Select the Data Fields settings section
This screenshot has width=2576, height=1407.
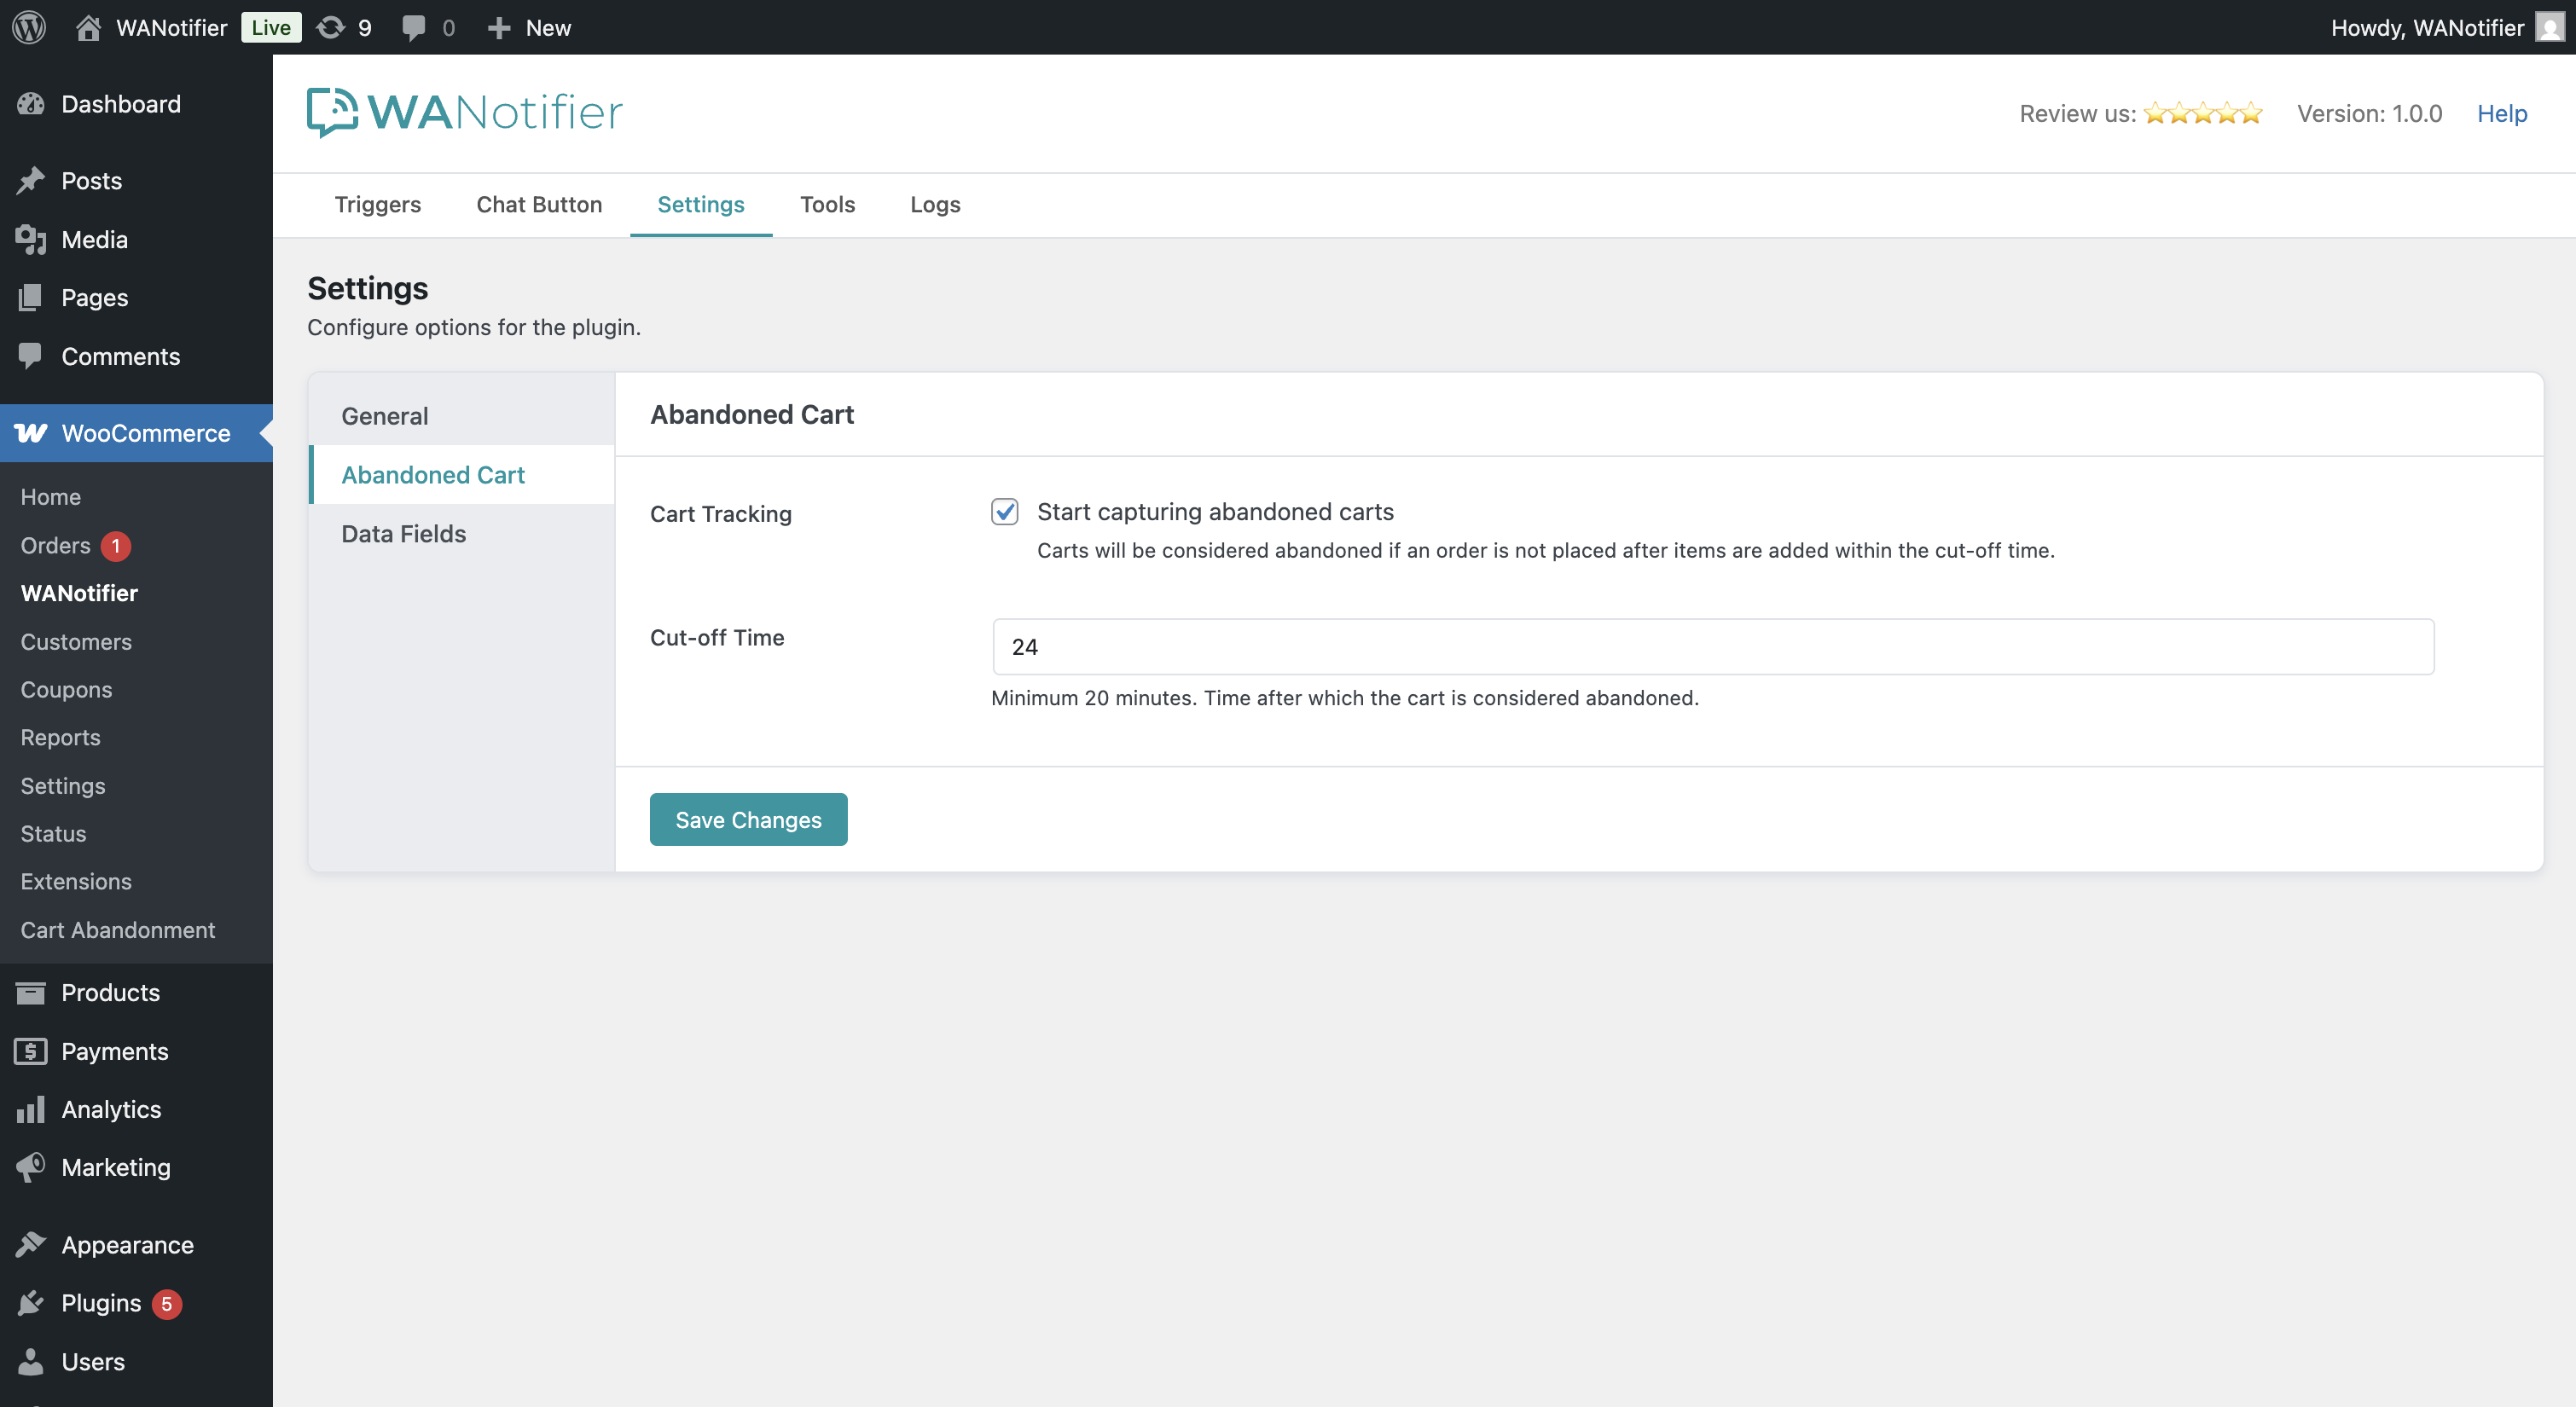point(404,533)
